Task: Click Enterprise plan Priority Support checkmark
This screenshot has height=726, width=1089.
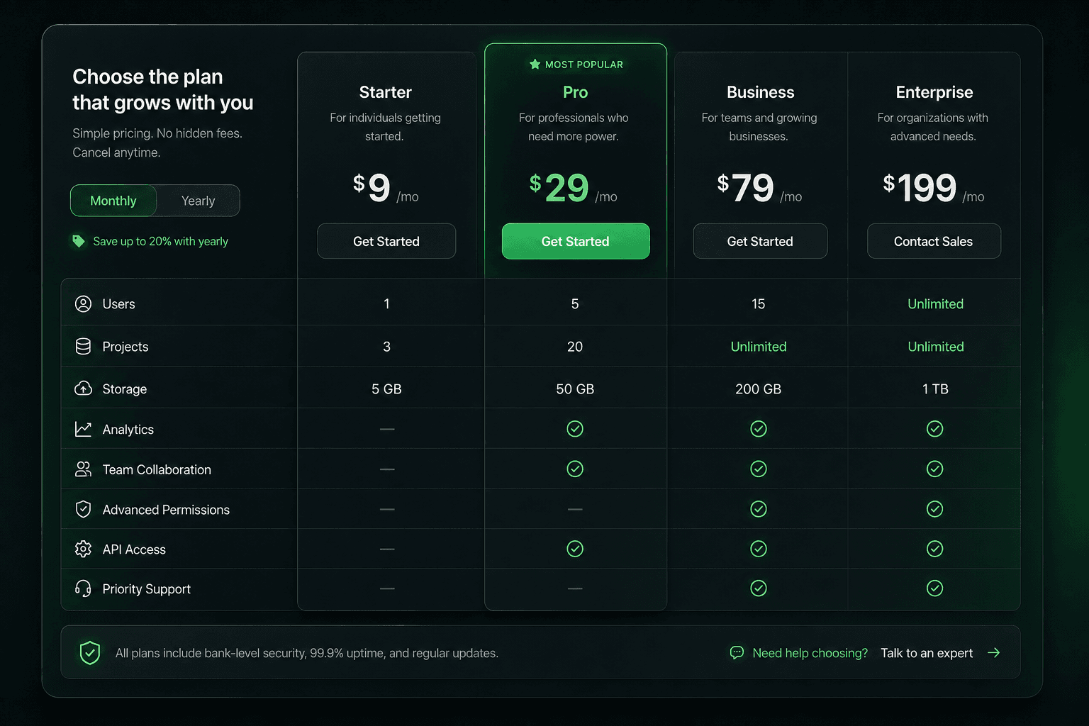Action: click(935, 588)
